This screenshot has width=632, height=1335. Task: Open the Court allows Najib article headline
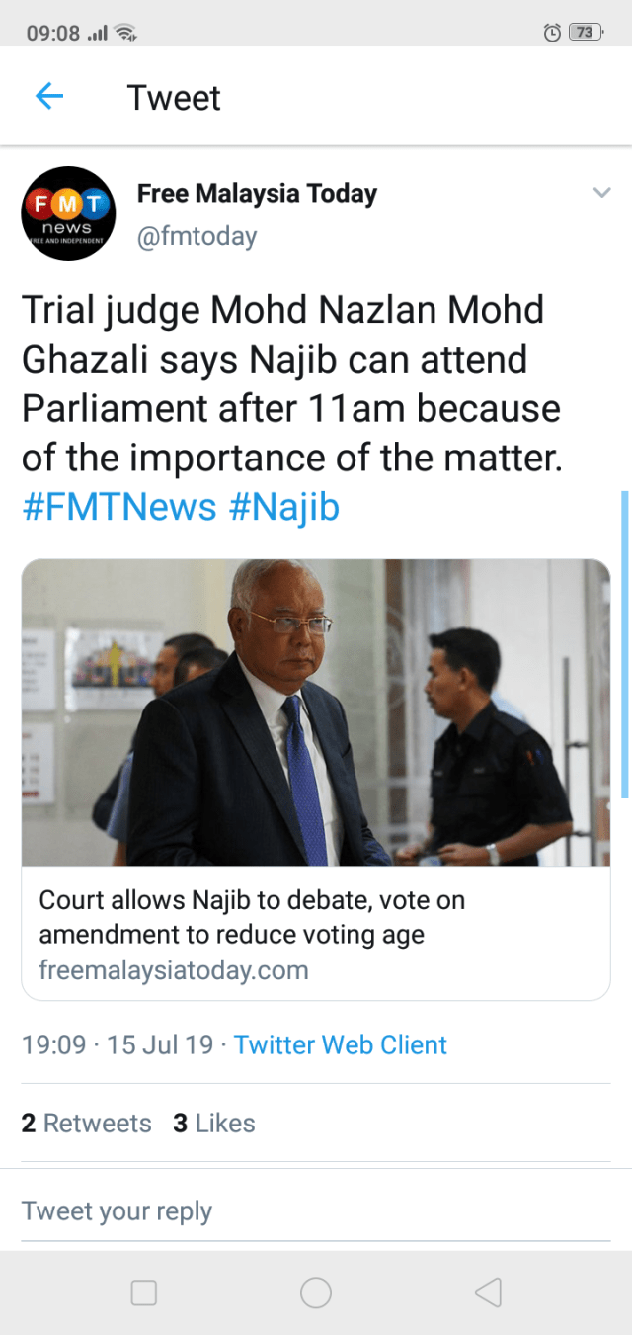(x=252, y=916)
